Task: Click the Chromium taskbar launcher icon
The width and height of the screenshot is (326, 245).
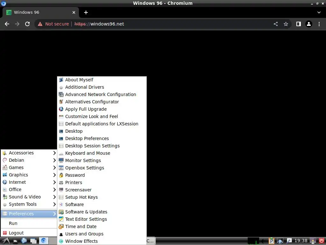Action: click(x=44, y=241)
